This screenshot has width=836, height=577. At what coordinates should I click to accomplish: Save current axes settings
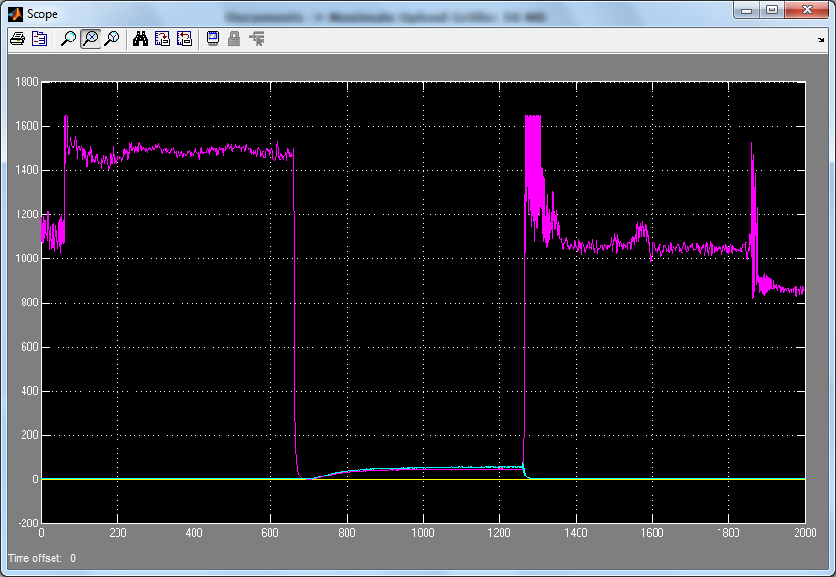(162, 39)
